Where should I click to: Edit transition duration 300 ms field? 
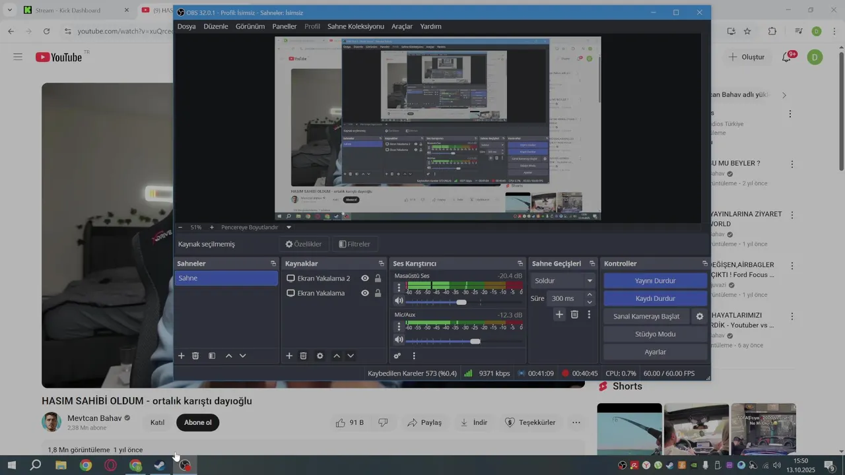566,298
